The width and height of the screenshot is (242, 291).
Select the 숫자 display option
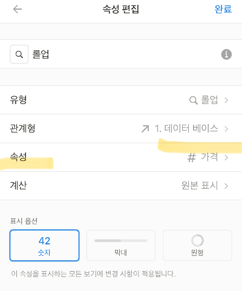(44, 246)
